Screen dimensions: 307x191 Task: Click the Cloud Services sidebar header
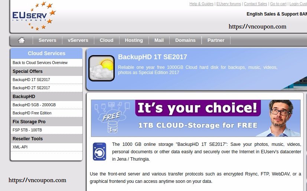pyautogui.click(x=46, y=53)
